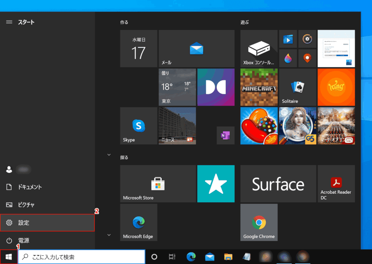Launch the Google Chrome tile
The image size is (372, 264).
[259, 222]
